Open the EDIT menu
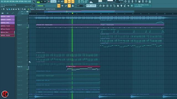The height and width of the screenshot is (99, 177). pos(5,1)
